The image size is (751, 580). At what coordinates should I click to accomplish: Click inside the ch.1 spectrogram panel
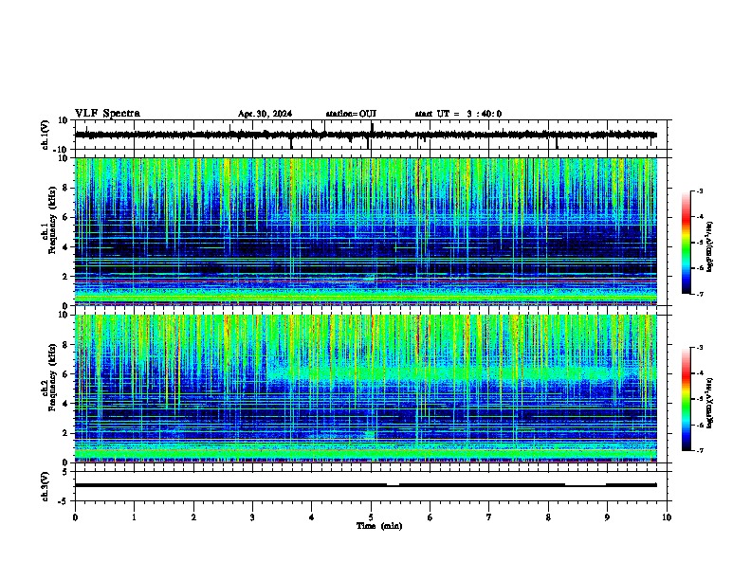(x=366, y=231)
